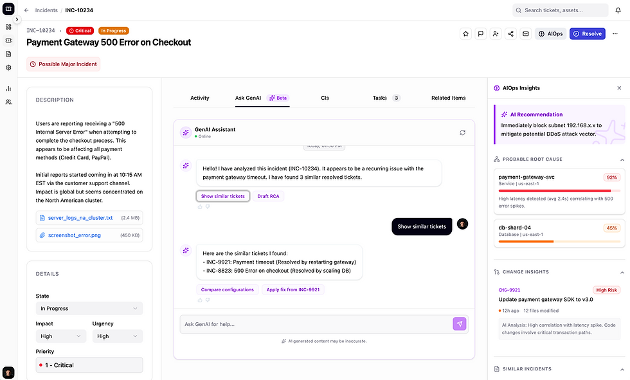This screenshot has width=630, height=380.
Task: Click the Beta badge on Ask GenAI
Action: 278,98
